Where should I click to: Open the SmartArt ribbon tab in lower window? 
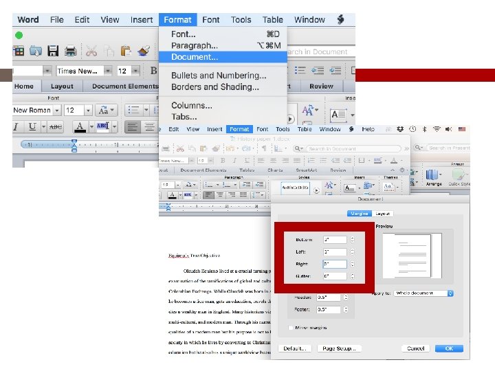(306, 170)
